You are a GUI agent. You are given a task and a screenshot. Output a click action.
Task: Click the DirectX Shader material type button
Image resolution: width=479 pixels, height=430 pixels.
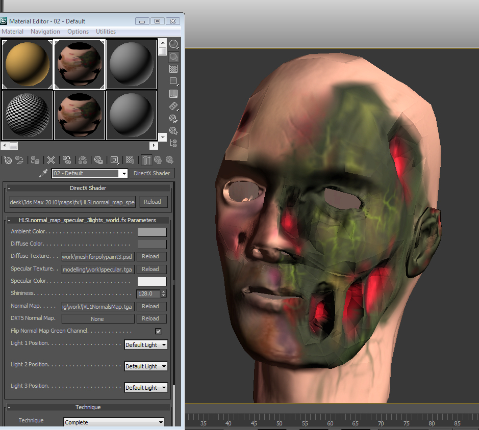click(152, 173)
